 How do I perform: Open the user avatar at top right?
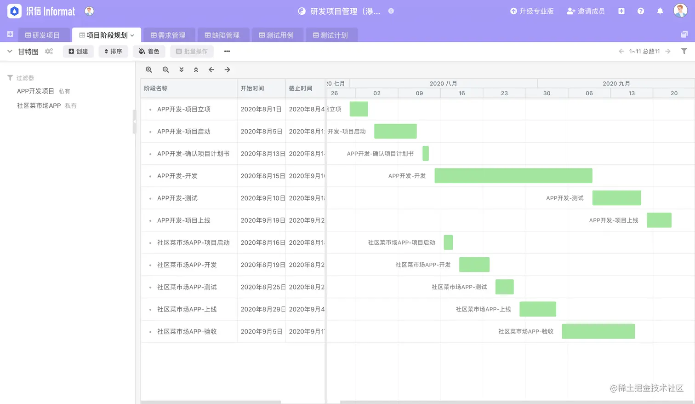pos(680,10)
